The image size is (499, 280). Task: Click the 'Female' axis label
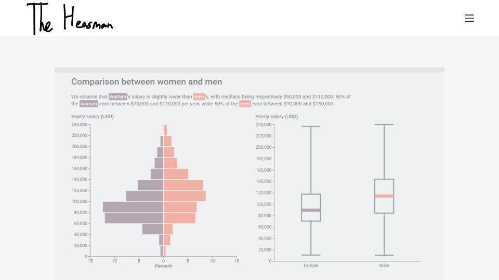311,265
